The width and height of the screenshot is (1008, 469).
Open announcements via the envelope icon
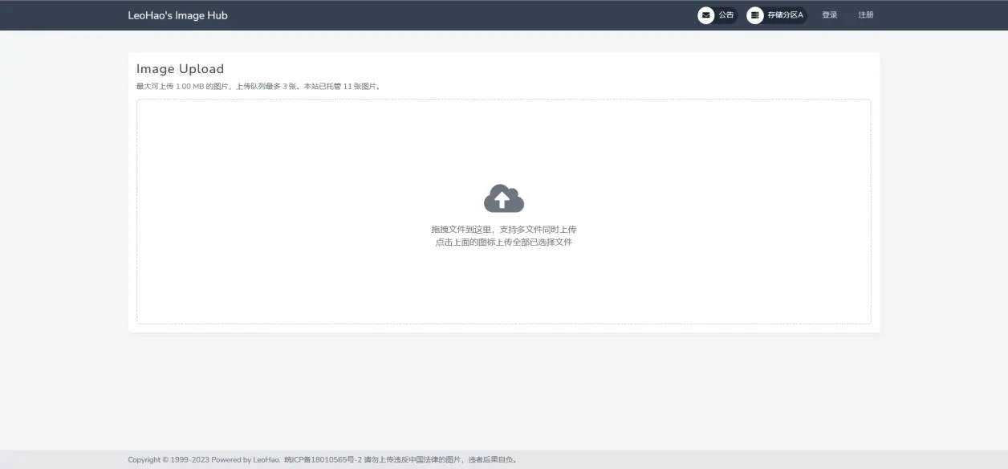click(x=706, y=15)
